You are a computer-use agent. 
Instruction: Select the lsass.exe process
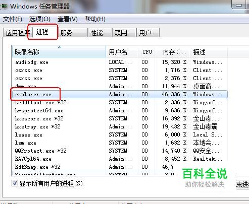click(120, 134)
